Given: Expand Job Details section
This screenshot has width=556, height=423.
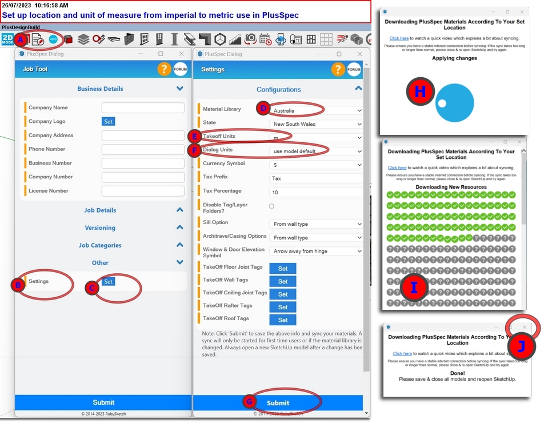Looking at the screenshot, I should pos(180,210).
